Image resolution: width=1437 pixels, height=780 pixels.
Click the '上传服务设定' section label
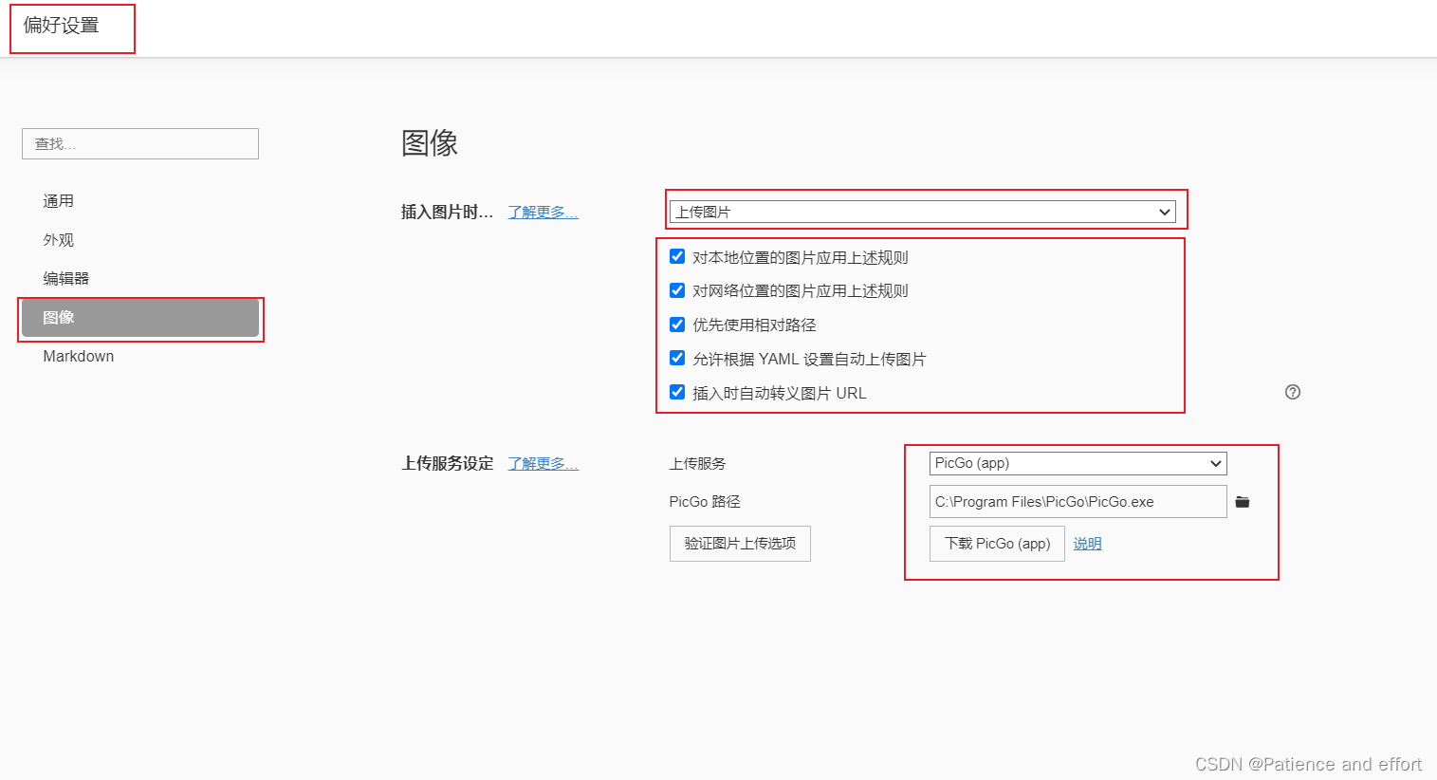coord(448,463)
